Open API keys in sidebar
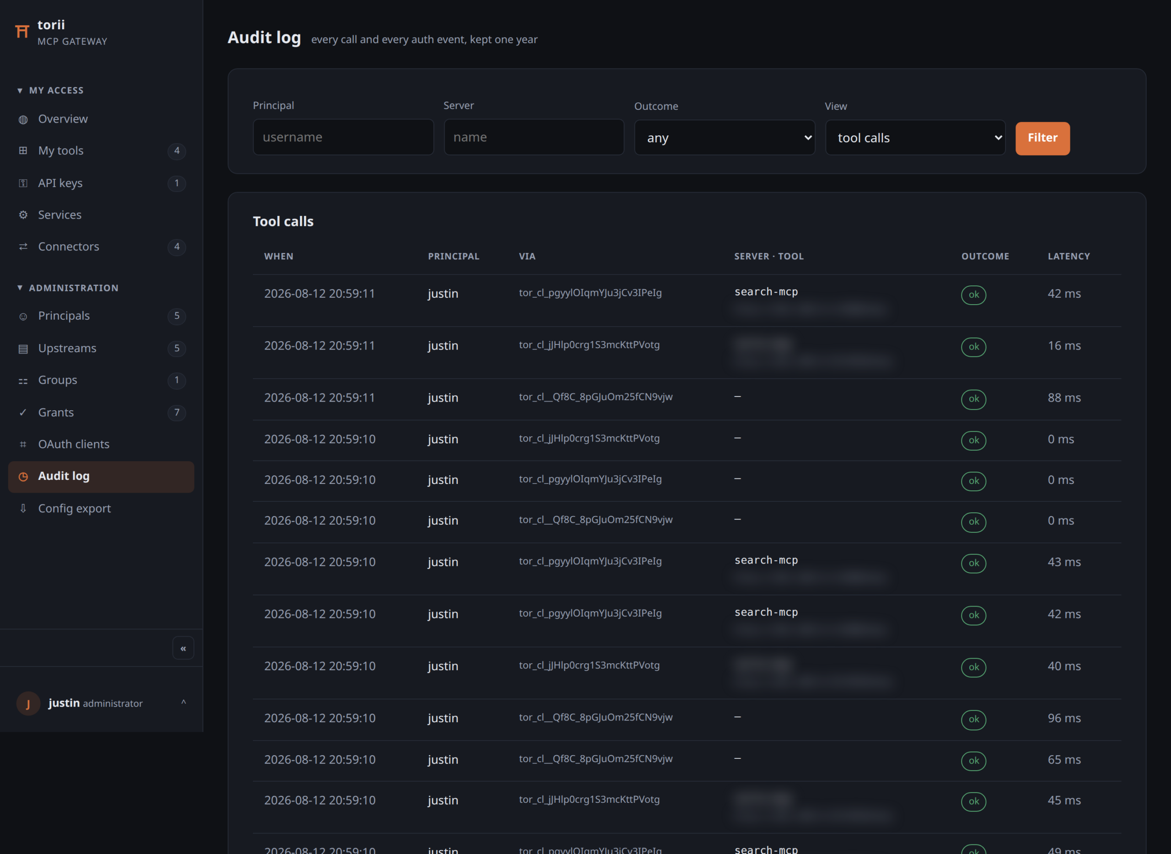 (x=102, y=183)
